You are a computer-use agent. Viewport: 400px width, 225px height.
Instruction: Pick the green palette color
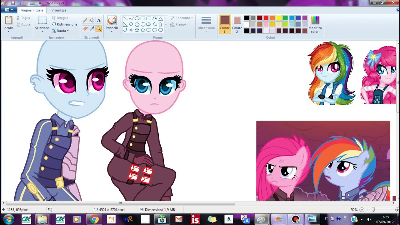click(x=285, y=18)
